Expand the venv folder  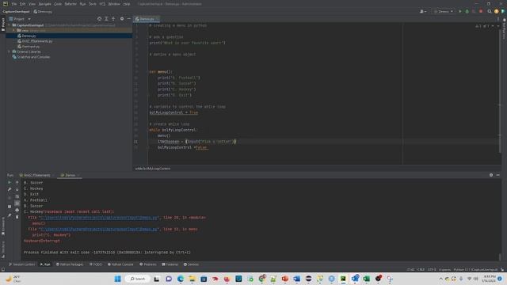tap(13, 30)
